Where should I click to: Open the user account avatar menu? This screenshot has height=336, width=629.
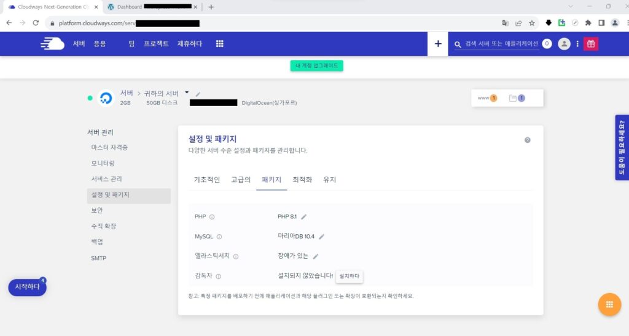coord(564,44)
